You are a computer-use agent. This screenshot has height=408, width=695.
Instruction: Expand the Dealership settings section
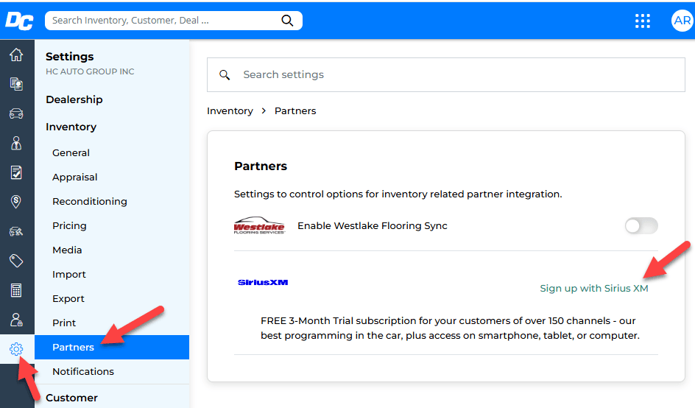tap(74, 99)
